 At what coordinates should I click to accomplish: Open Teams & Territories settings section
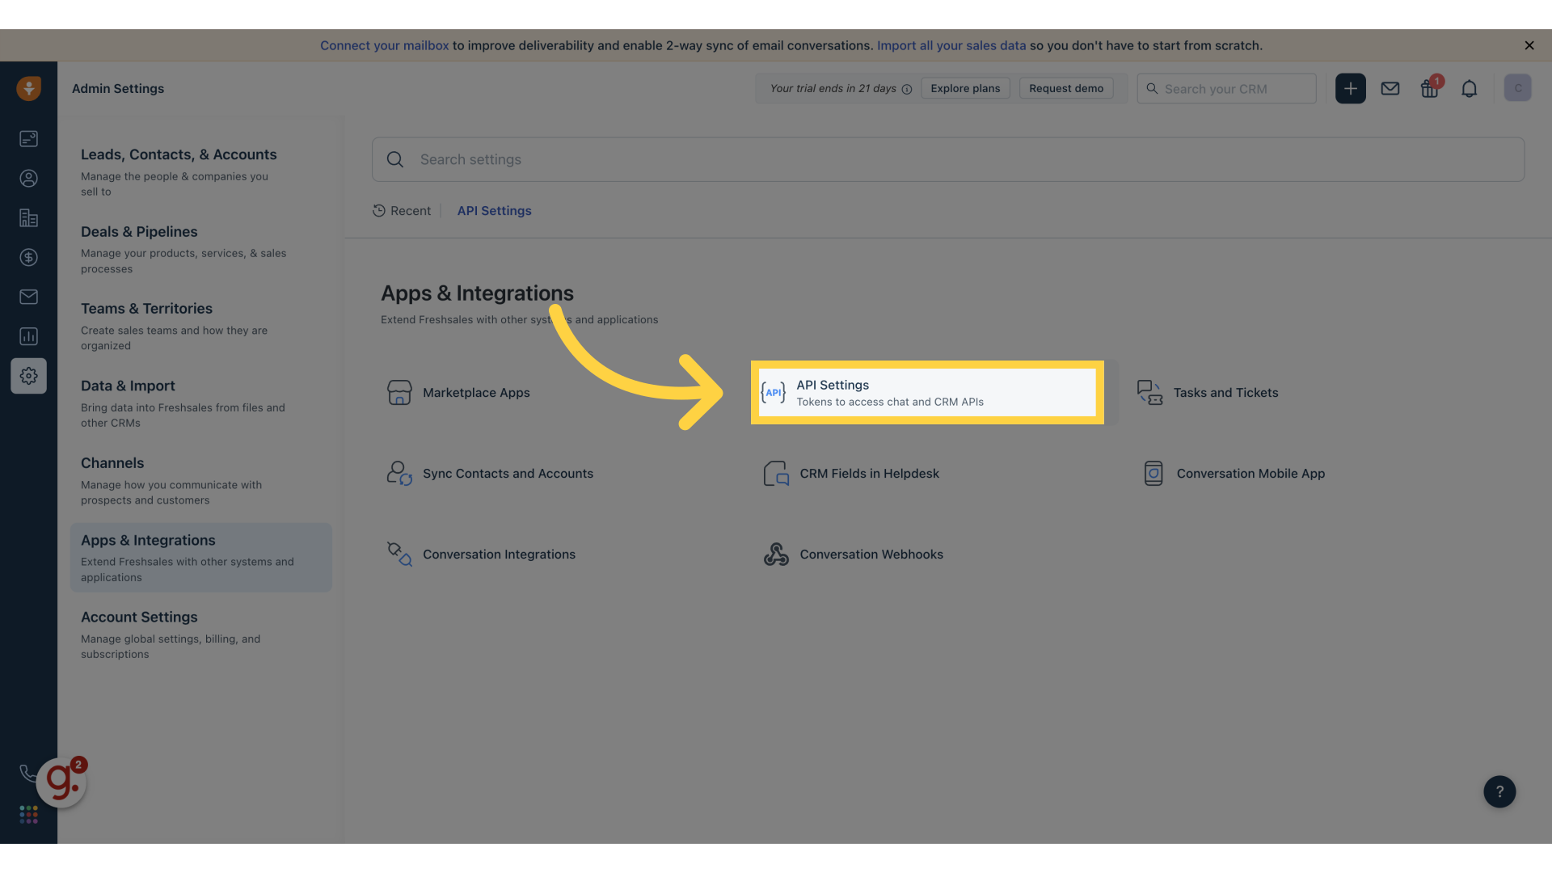pos(200,326)
